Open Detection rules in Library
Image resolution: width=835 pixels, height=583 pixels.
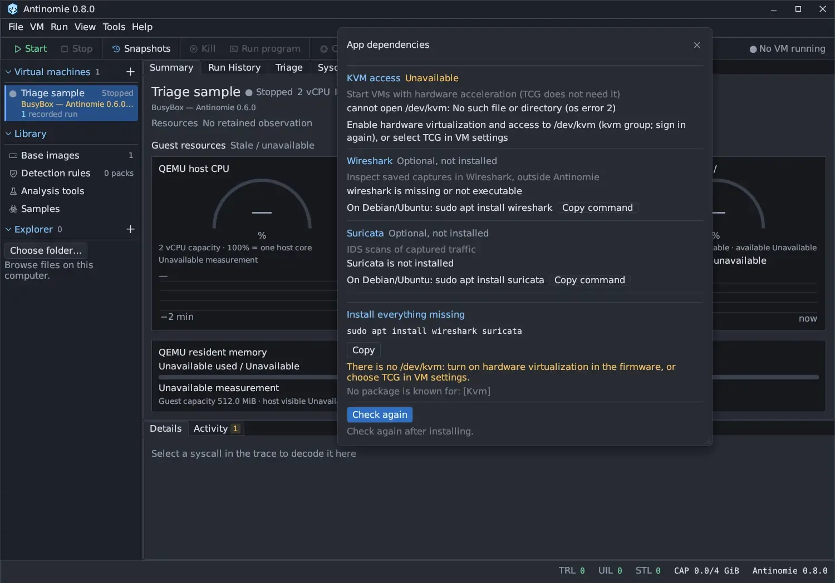(x=71, y=173)
